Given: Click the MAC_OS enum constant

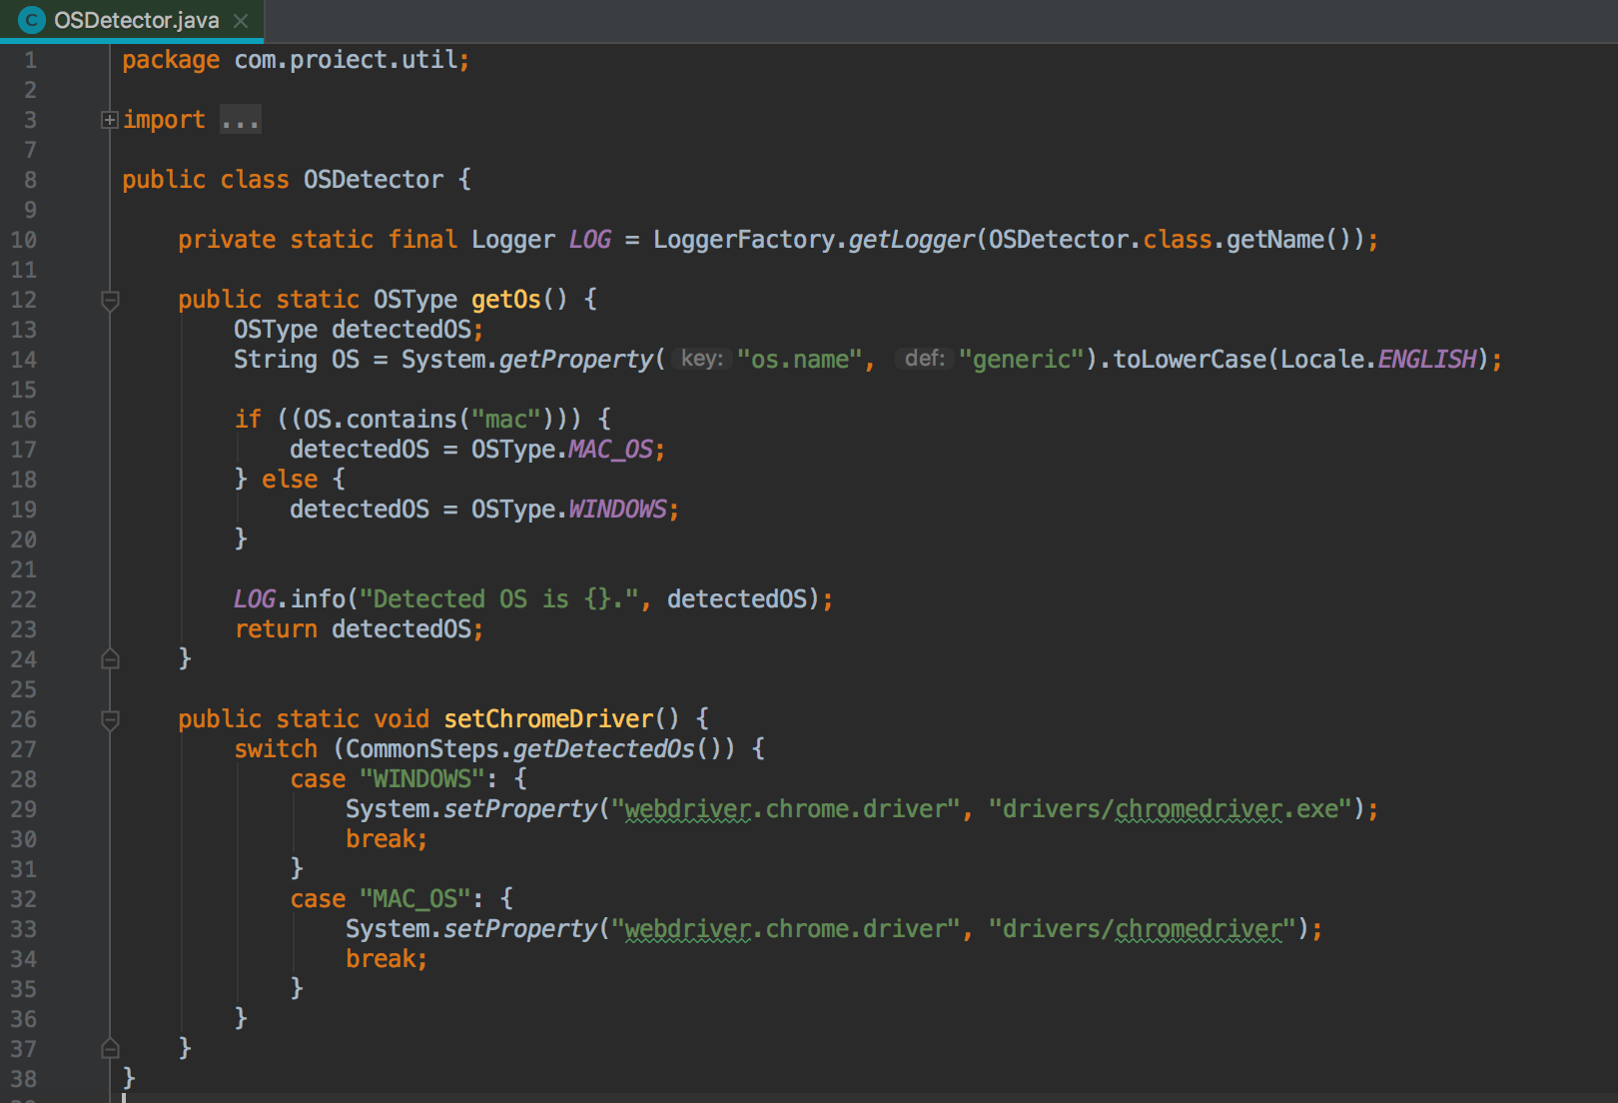Looking at the screenshot, I should point(610,450).
